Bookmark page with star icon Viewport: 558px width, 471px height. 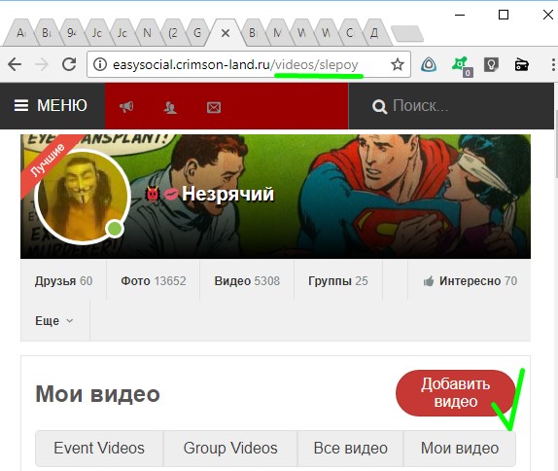(398, 64)
